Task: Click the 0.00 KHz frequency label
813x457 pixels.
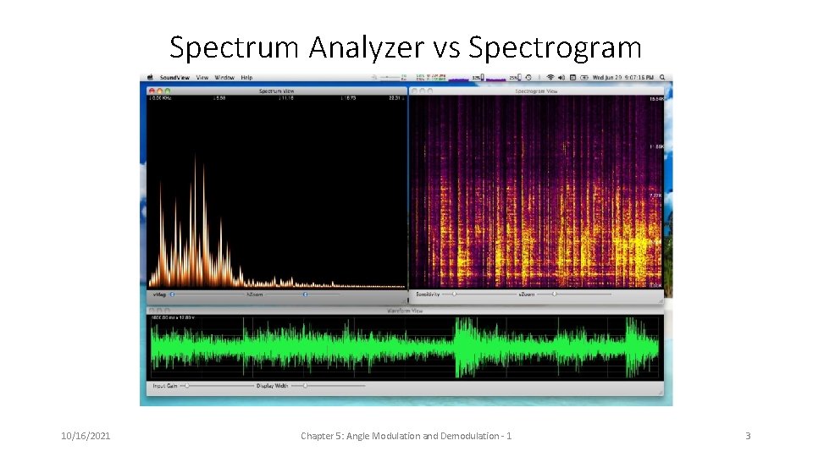Action: [160, 98]
